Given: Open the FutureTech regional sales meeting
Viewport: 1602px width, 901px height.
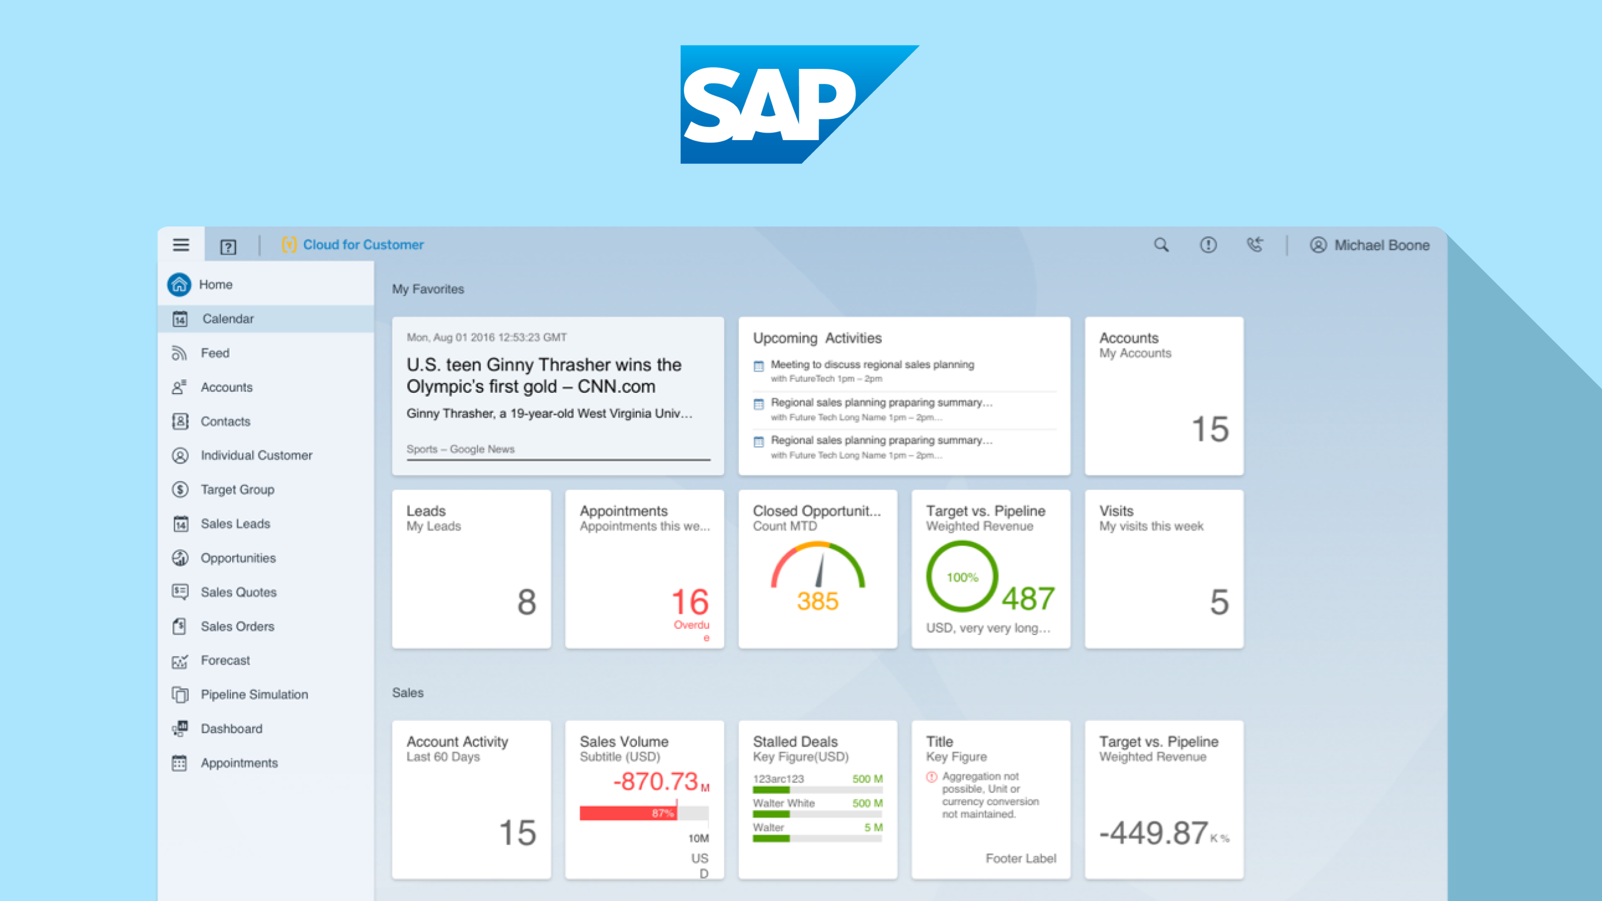Looking at the screenshot, I should pos(872,365).
